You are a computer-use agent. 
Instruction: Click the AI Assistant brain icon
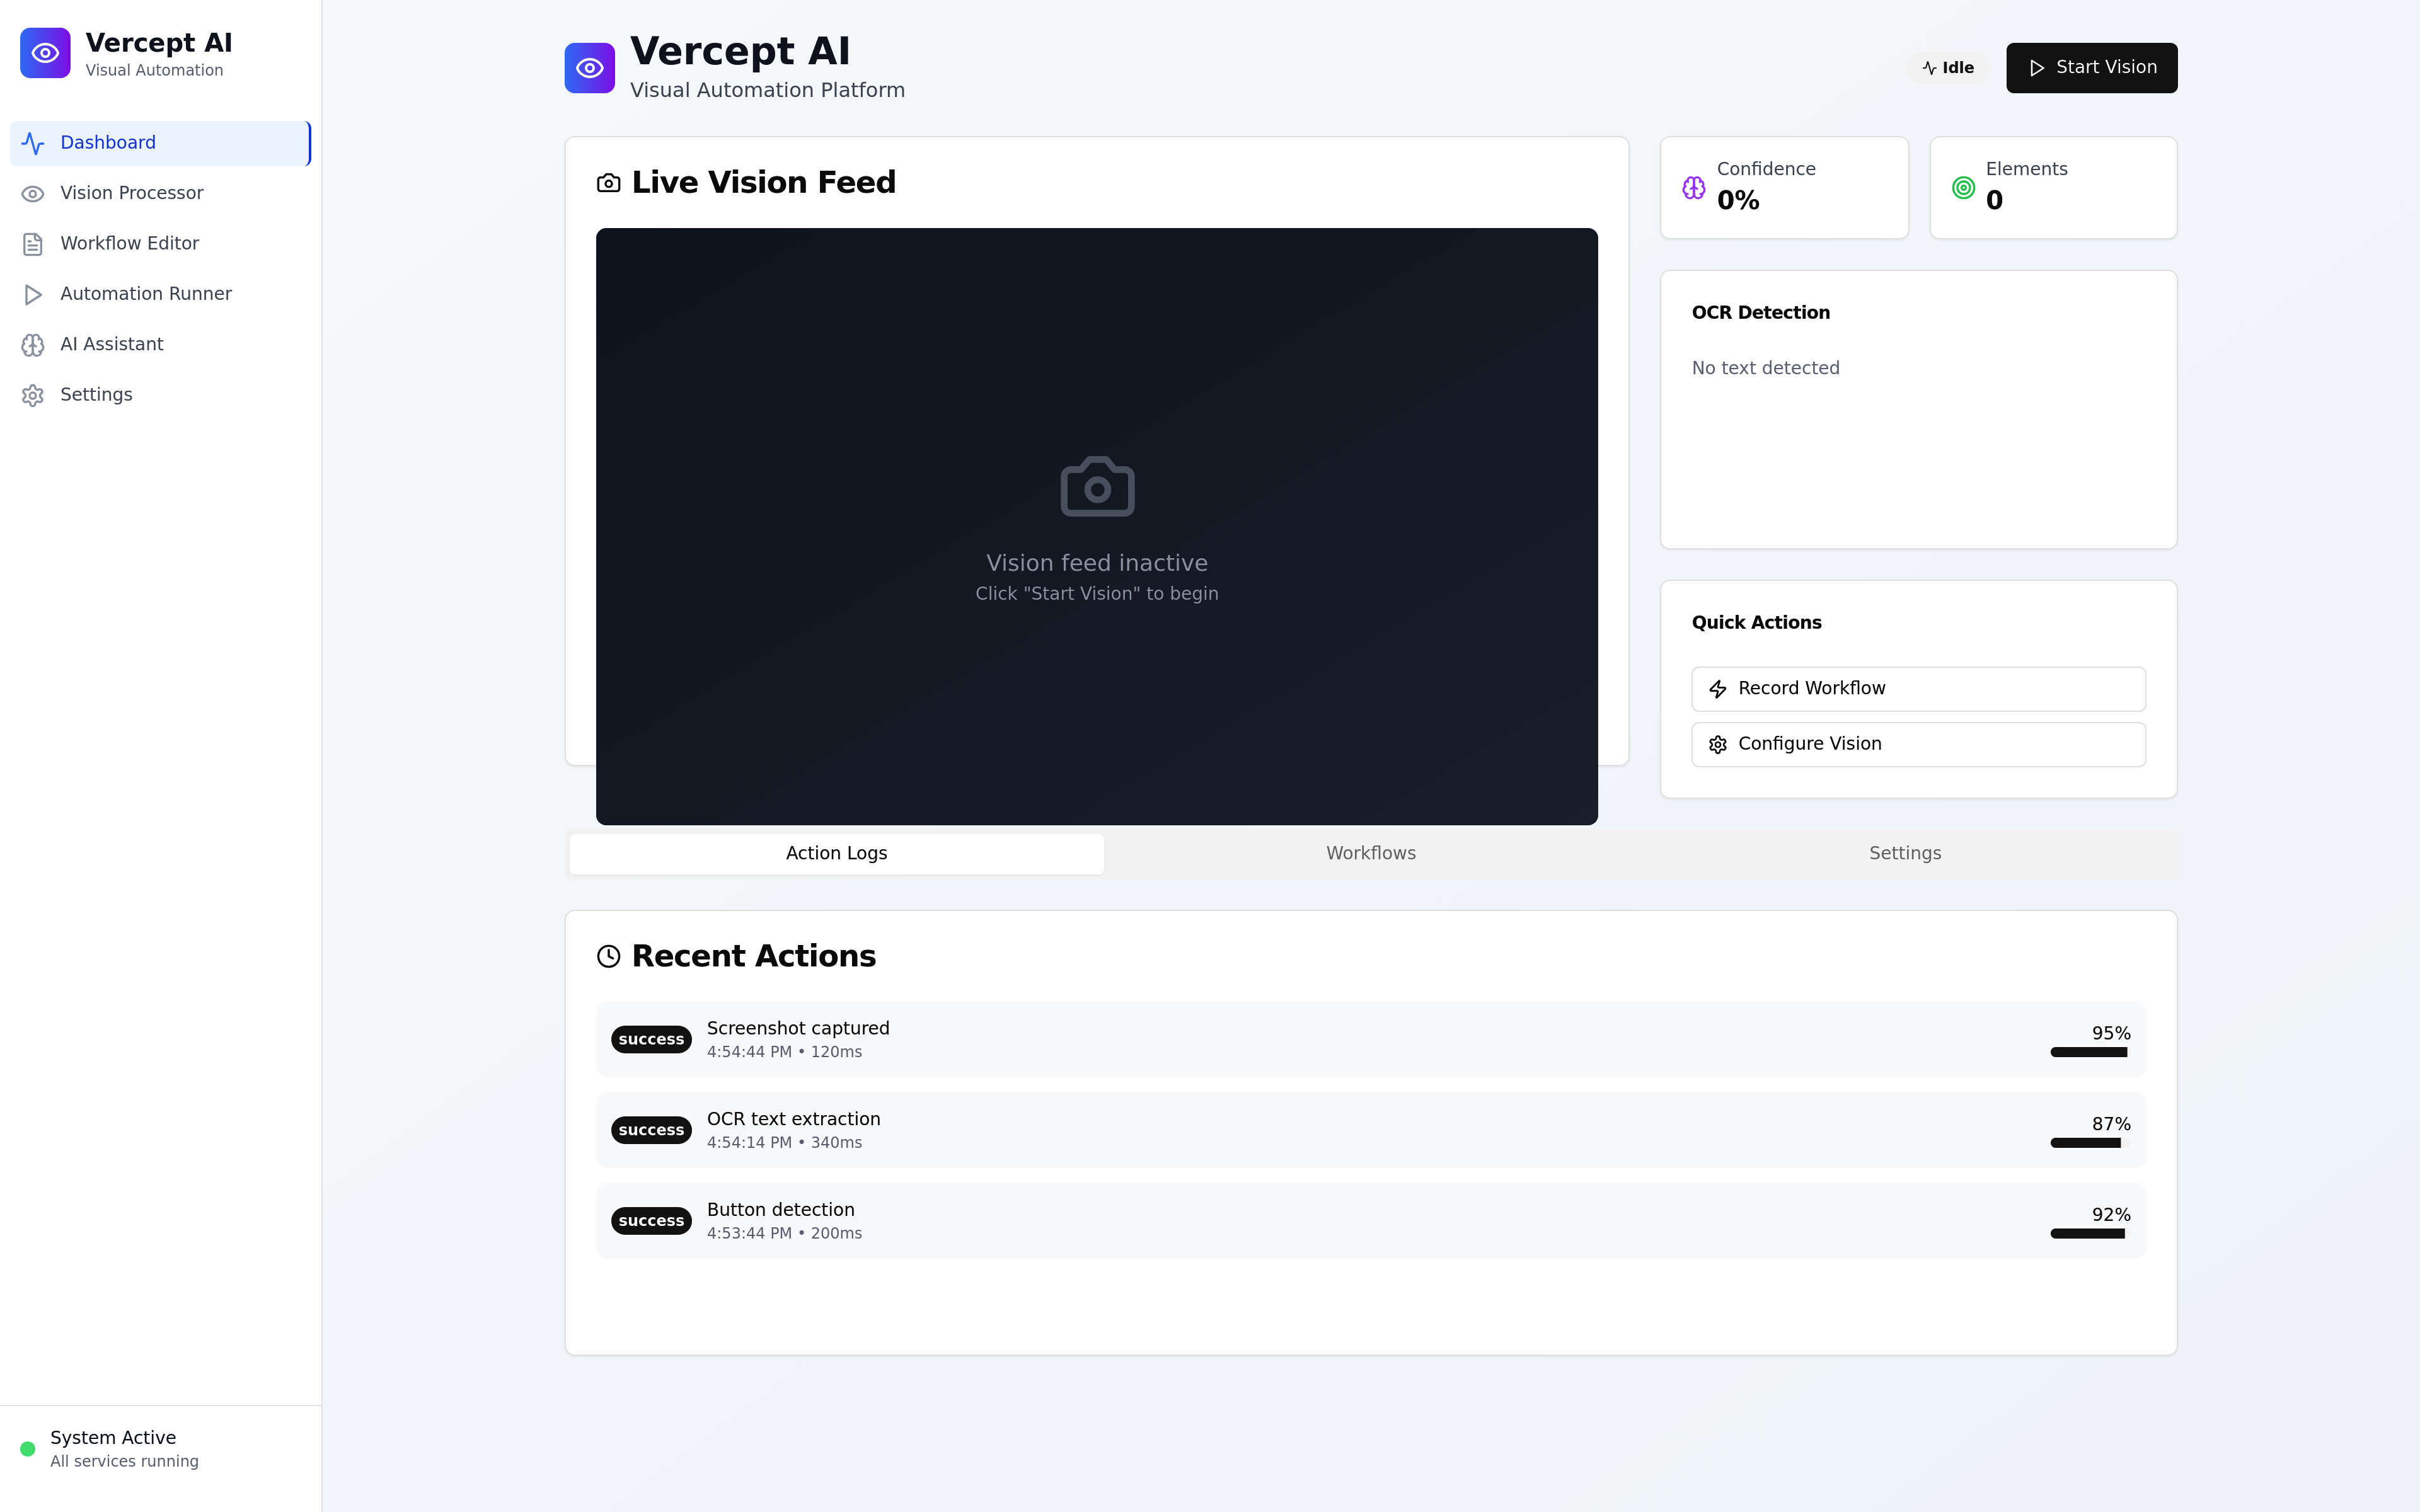tap(33, 345)
